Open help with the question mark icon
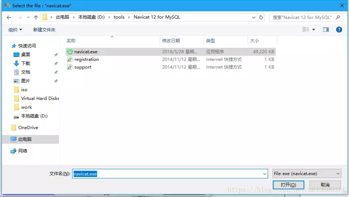This screenshot has width=349, height=197. tap(339, 30)
